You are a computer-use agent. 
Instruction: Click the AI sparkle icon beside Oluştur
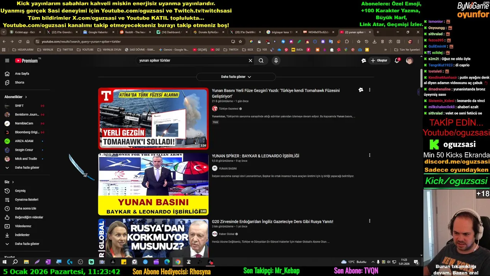(x=364, y=61)
